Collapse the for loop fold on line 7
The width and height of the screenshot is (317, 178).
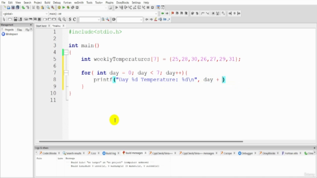(66, 73)
